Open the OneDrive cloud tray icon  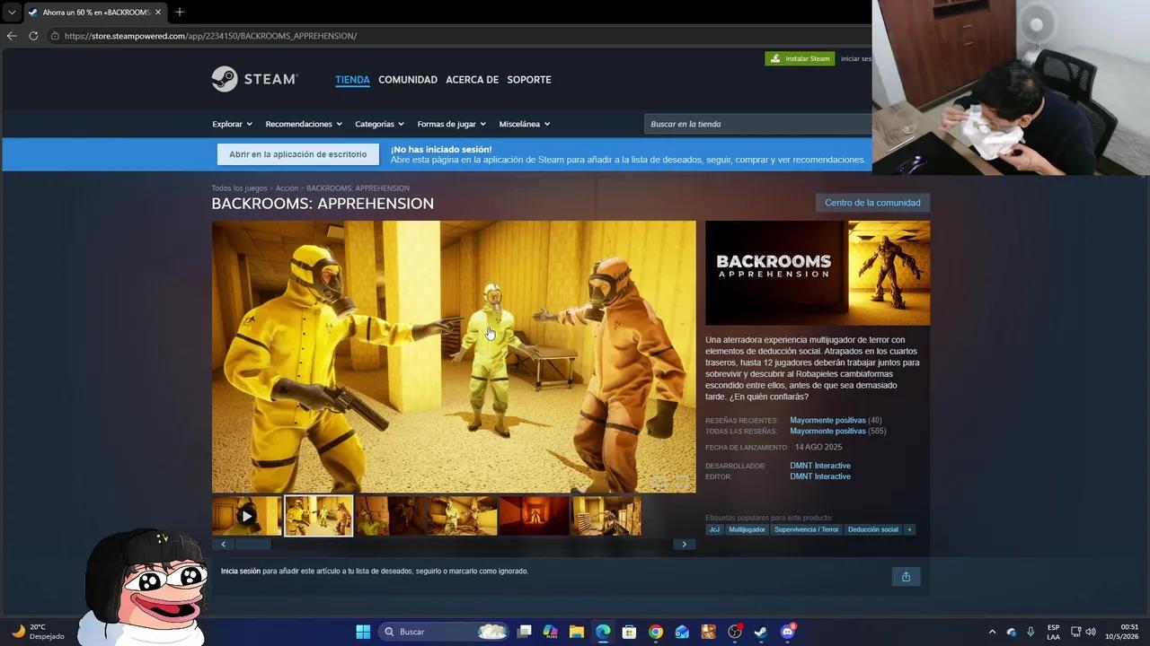(1012, 632)
